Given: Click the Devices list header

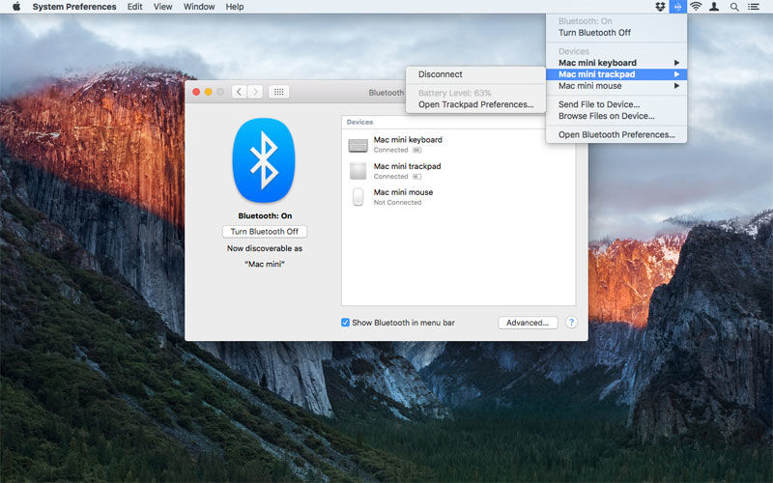Looking at the screenshot, I should point(458,123).
